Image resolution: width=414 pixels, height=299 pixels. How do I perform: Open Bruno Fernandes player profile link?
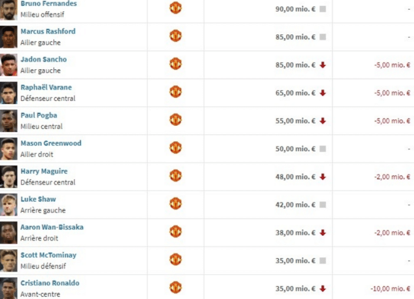point(48,4)
